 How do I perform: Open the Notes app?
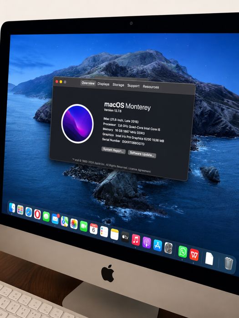(x=114, y=234)
